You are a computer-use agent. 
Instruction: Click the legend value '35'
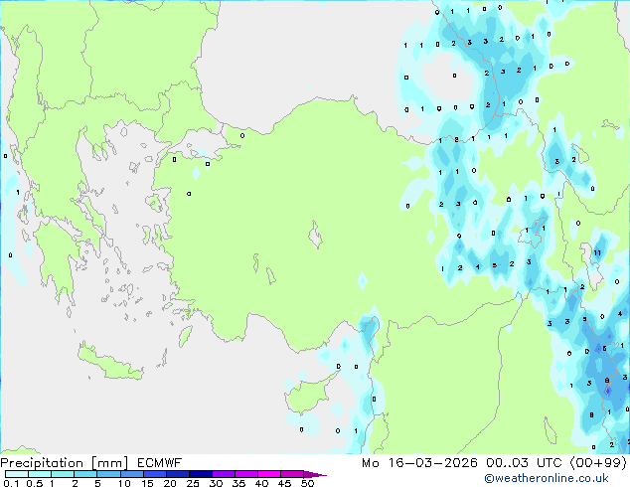pos(238,483)
